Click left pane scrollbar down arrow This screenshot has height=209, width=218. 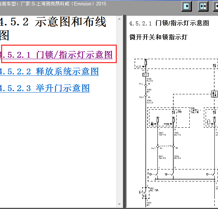click(x=119, y=204)
